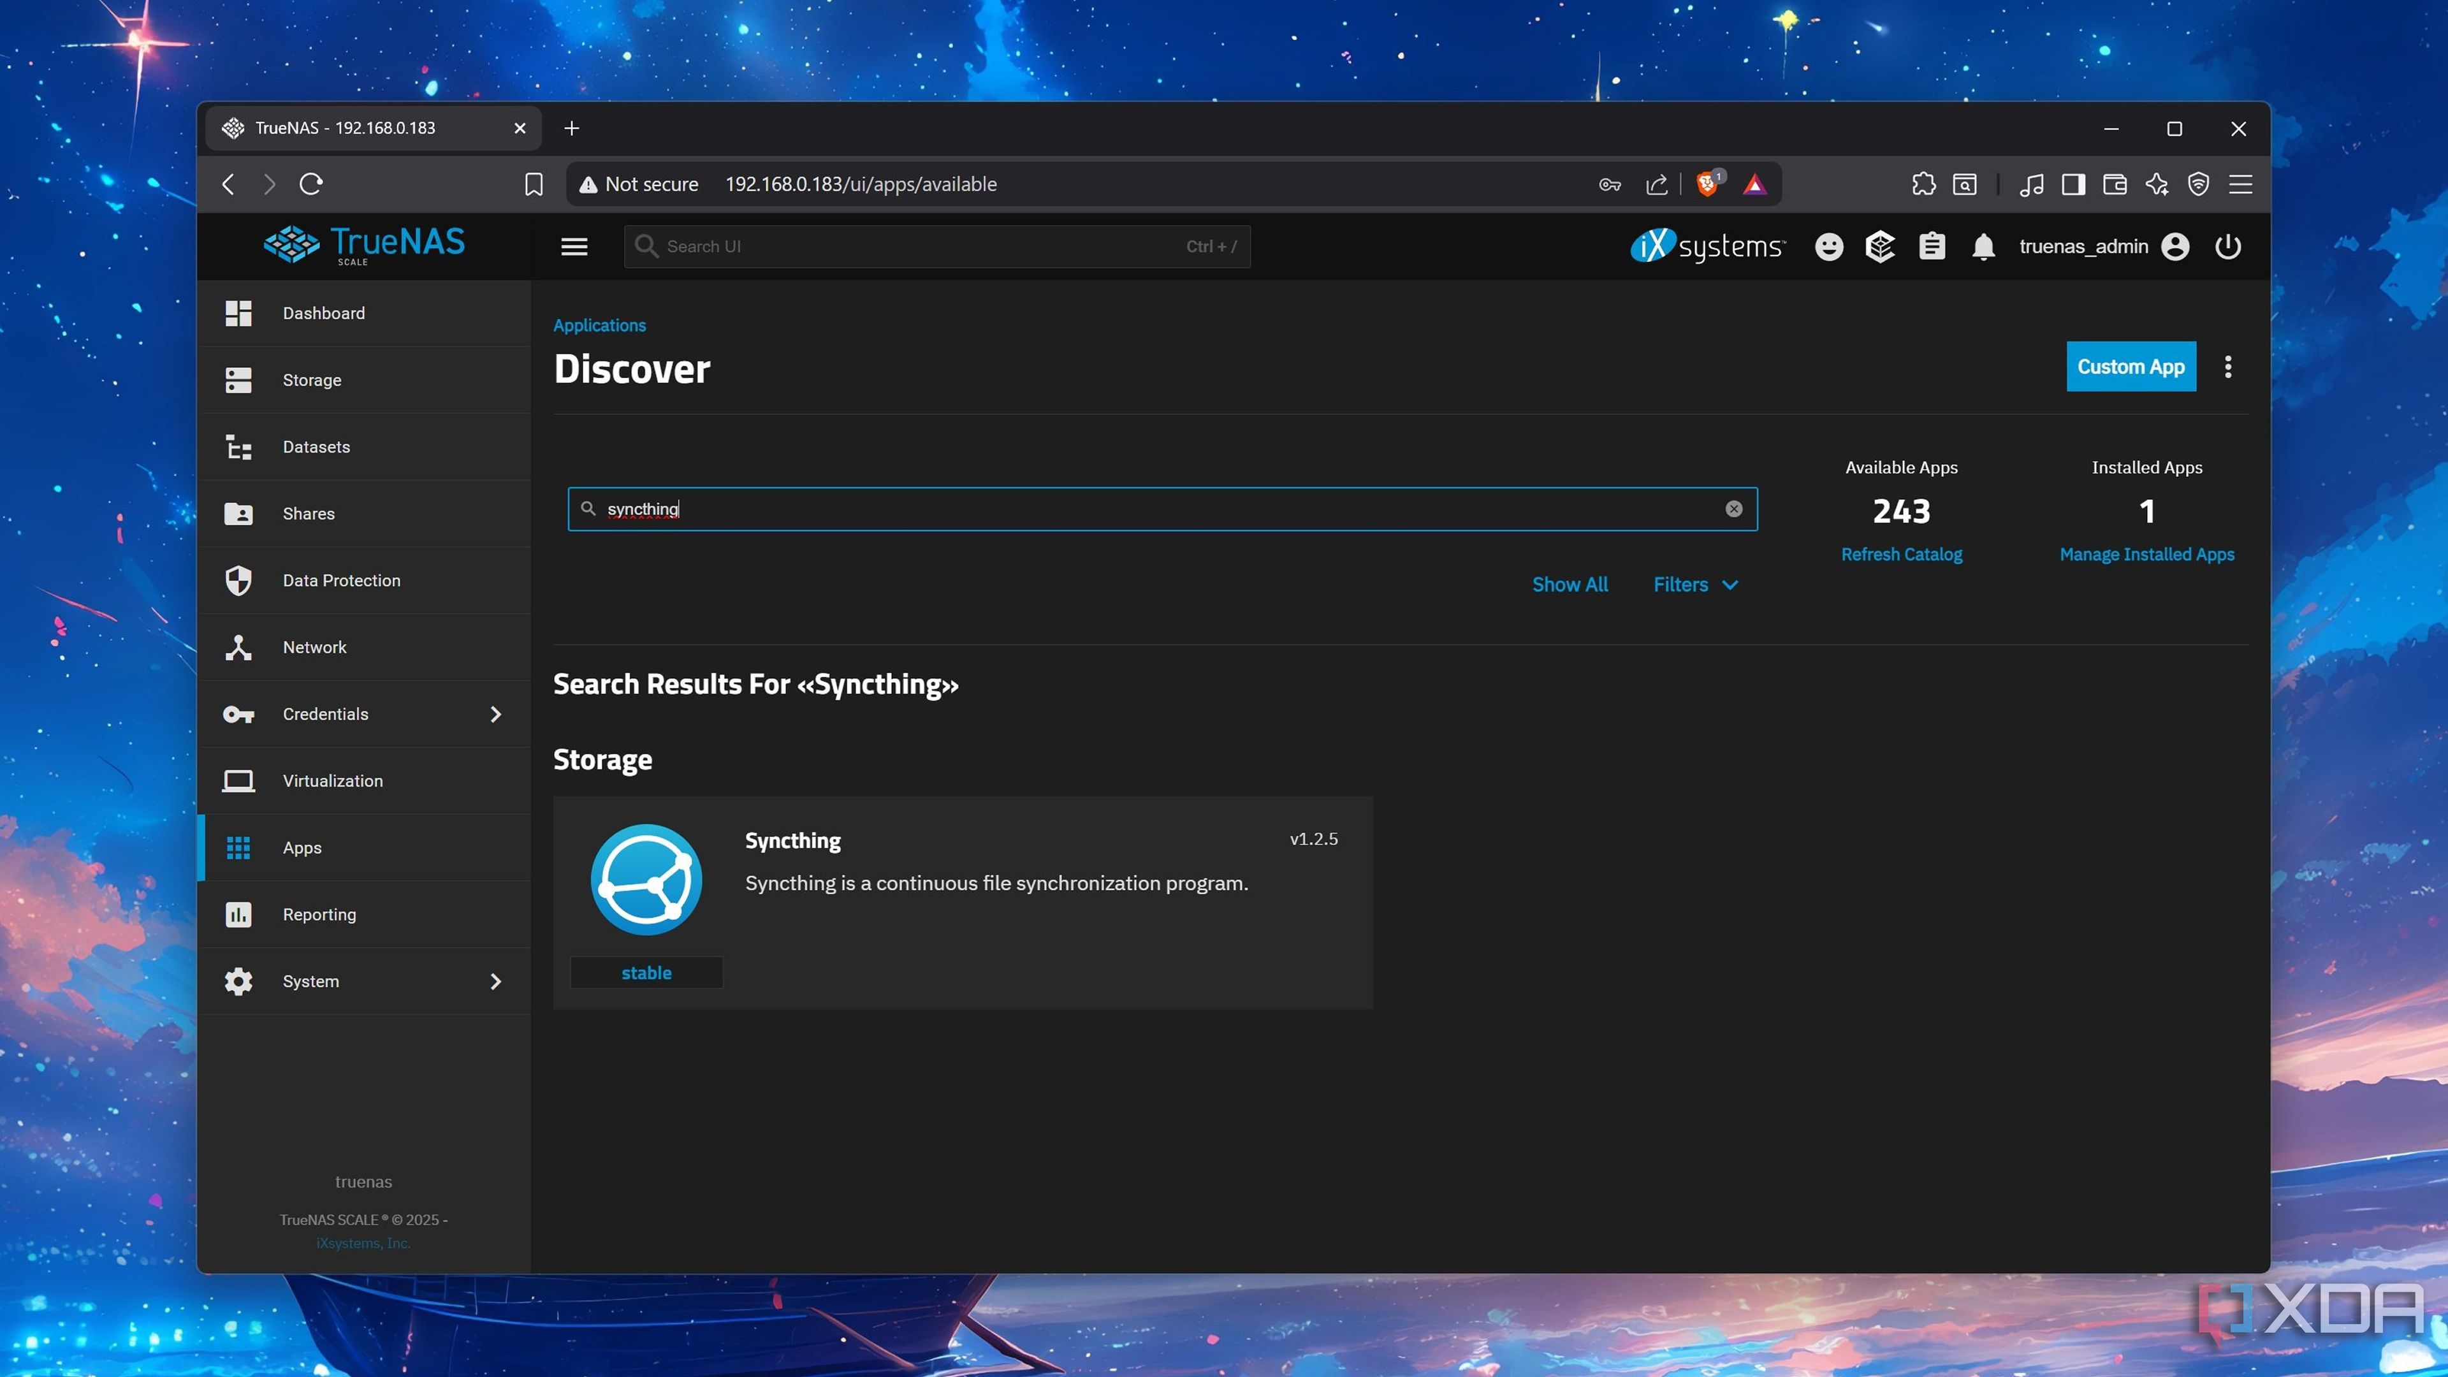Image resolution: width=2448 pixels, height=1377 pixels.
Task: Click the Refresh Catalog link
Action: point(1900,554)
